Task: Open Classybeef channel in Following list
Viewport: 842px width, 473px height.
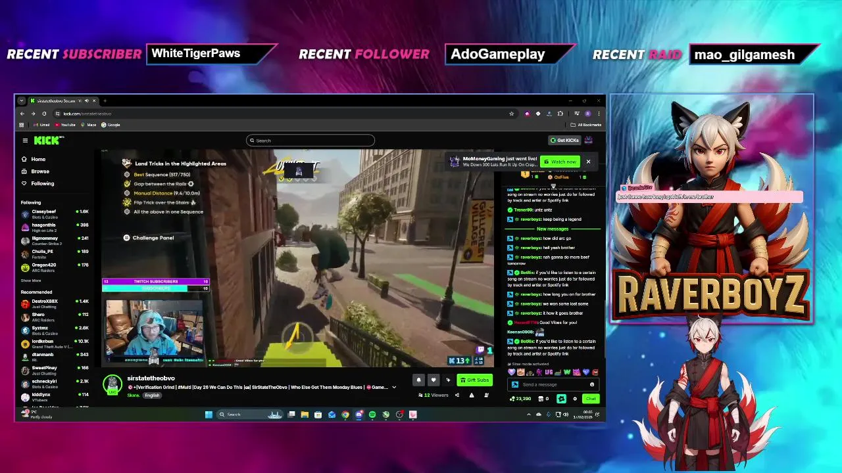Action: tap(55, 214)
